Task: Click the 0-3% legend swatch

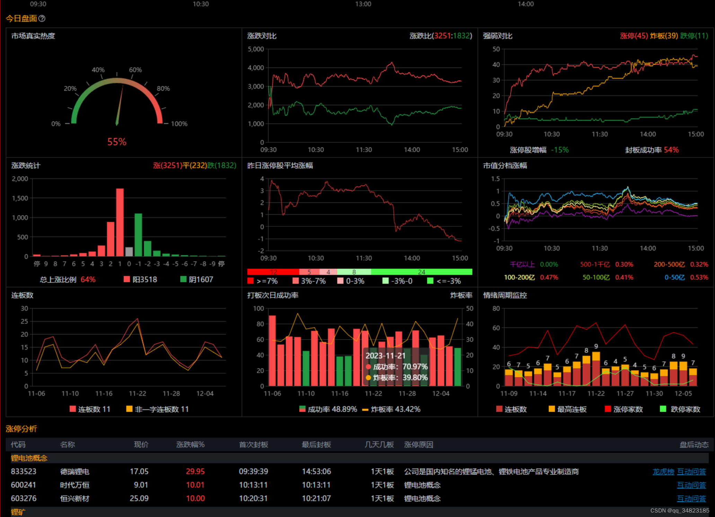Action: point(341,281)
